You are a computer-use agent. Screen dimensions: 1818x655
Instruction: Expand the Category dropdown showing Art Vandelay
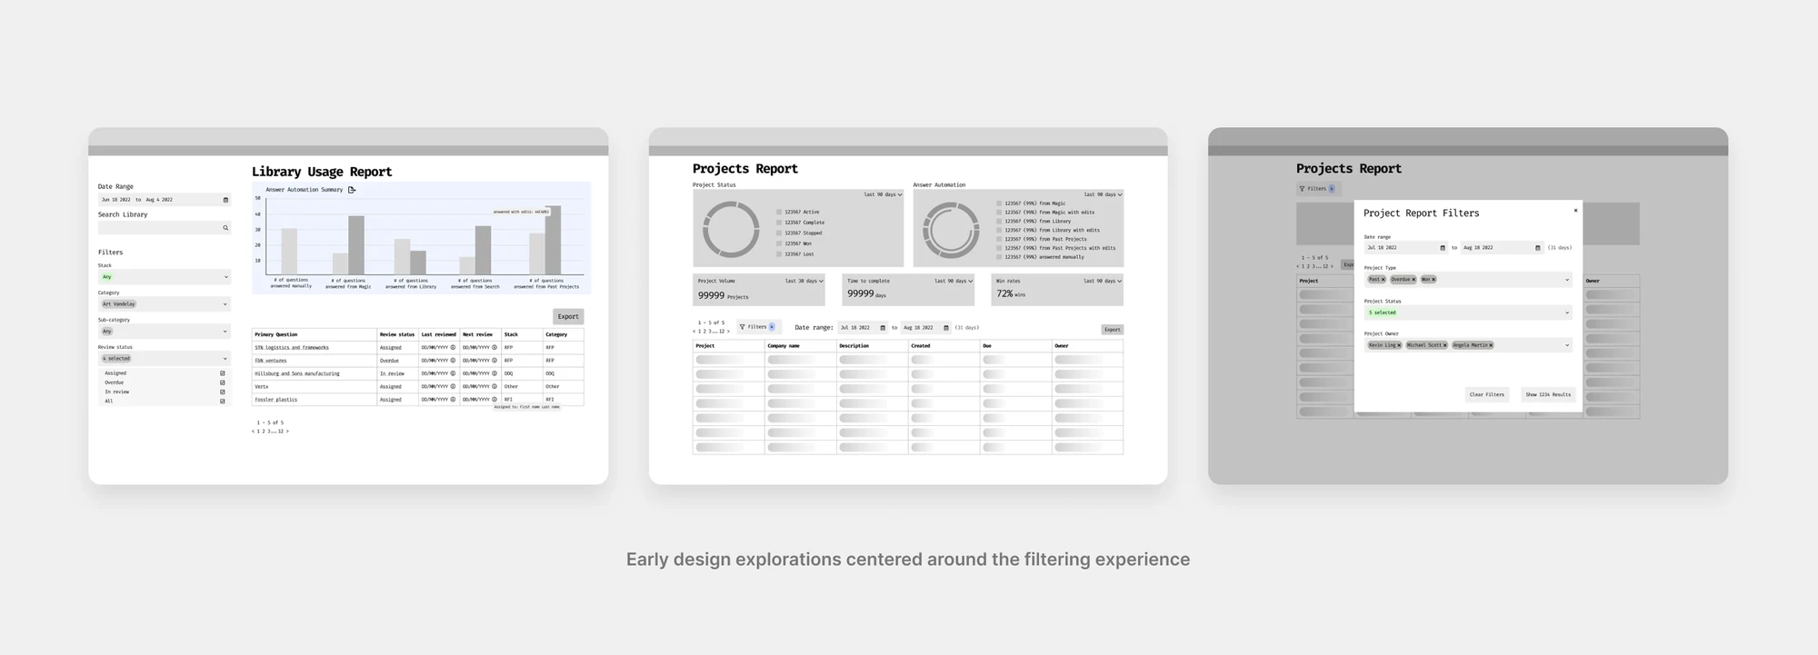[165, 303]
